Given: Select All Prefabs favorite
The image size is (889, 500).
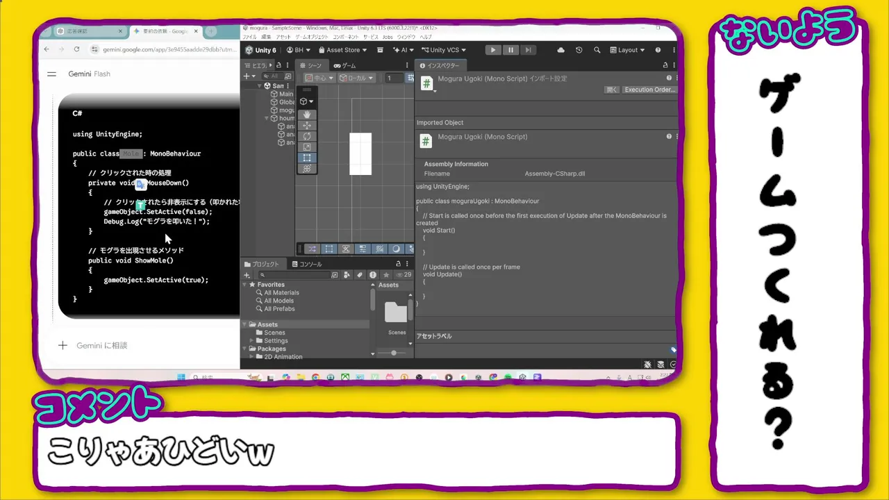Looking at the screenshot, I should 275,309.
